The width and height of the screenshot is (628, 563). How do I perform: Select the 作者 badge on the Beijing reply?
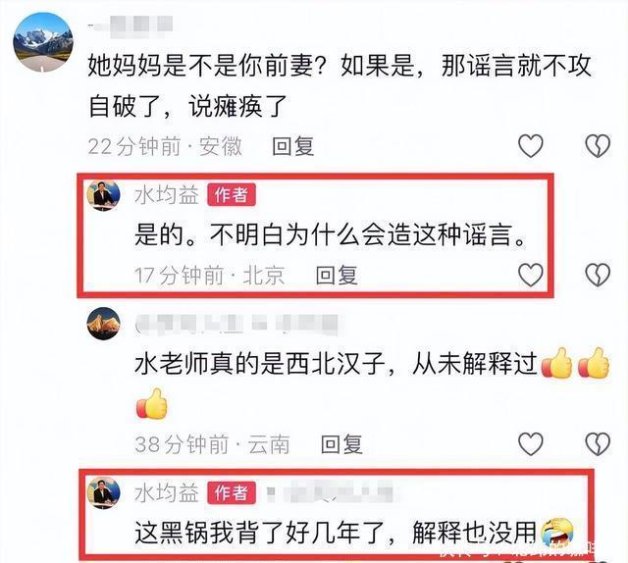232,195
